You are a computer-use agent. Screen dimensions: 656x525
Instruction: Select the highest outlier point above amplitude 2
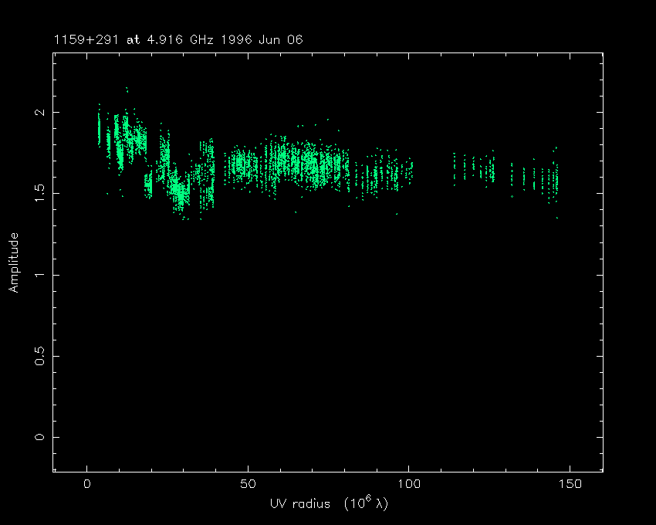click(127, 89)
